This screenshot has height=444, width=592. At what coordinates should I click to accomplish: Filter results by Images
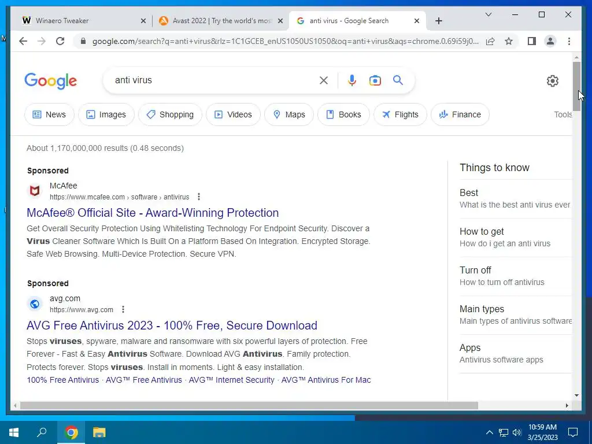[106, 114]
